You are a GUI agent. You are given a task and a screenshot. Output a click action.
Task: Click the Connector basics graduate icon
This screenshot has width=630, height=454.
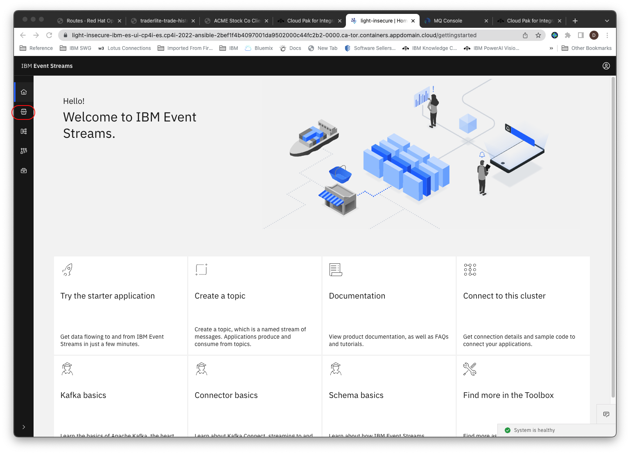pyautogui.click(x=201, y=369)
